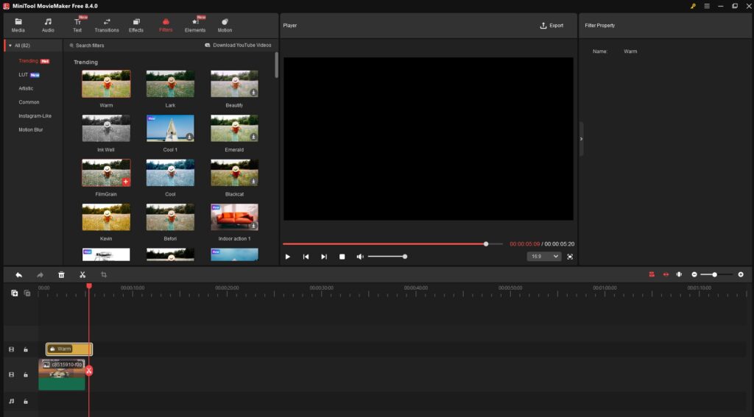
Task: Click the player progress slider
Action: [393, 244]
